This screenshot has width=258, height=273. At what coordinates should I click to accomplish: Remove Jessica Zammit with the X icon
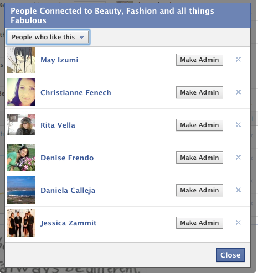(238, 223)
